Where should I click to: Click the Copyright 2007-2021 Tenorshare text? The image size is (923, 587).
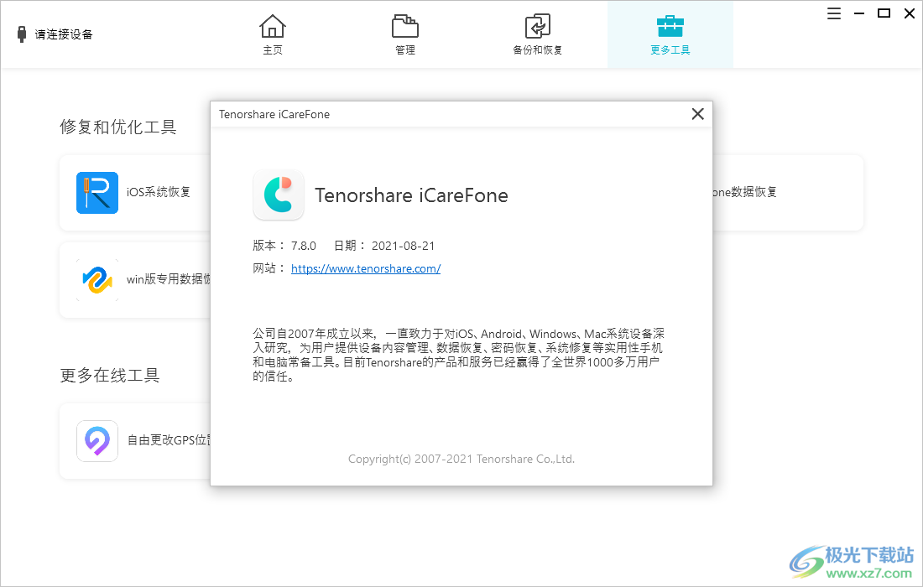tap(461, 459)
